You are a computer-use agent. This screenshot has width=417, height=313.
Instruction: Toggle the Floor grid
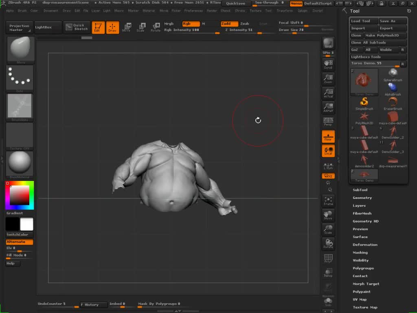click(328, 136)
